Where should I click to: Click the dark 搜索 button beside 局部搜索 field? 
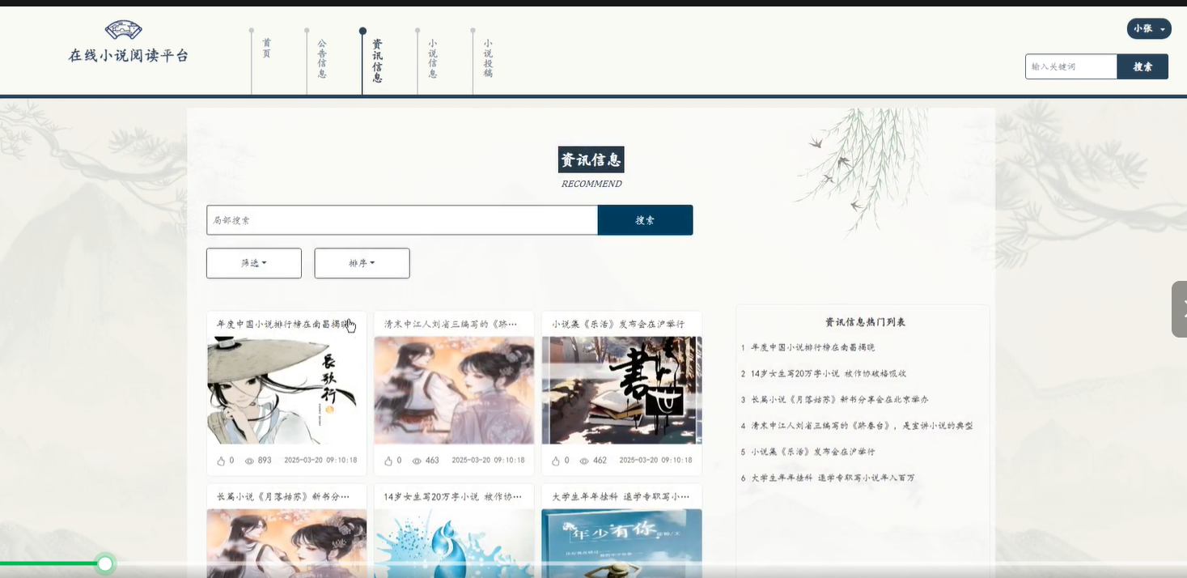click(645, 220)
